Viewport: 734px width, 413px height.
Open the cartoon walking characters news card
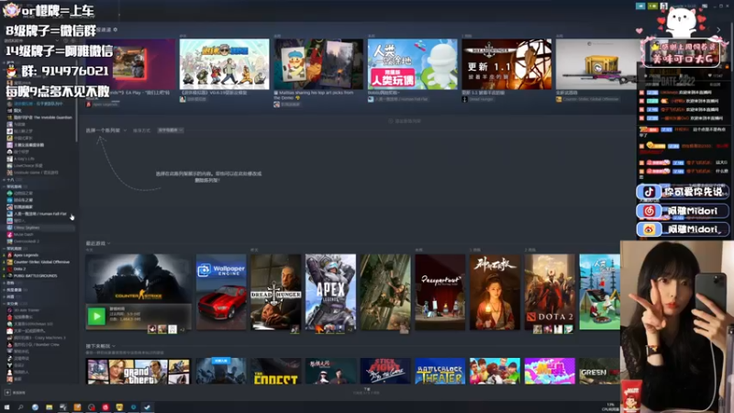pyautogui.click(x=224, y=64)
